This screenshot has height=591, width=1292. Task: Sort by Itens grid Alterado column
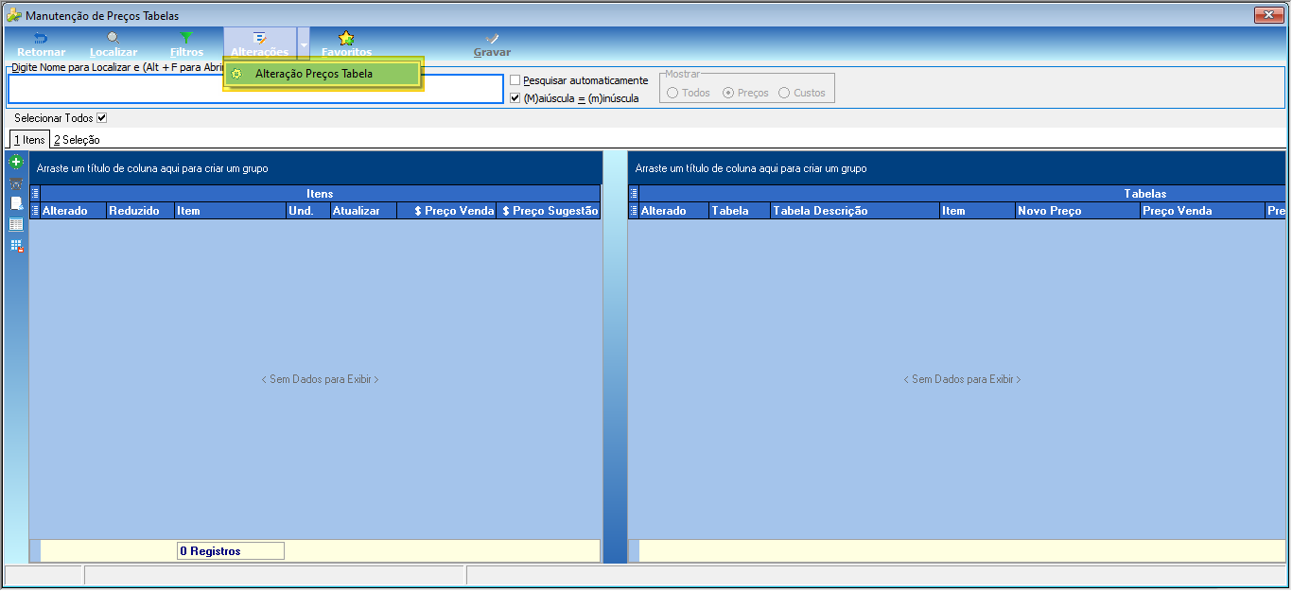coord(73,211)
